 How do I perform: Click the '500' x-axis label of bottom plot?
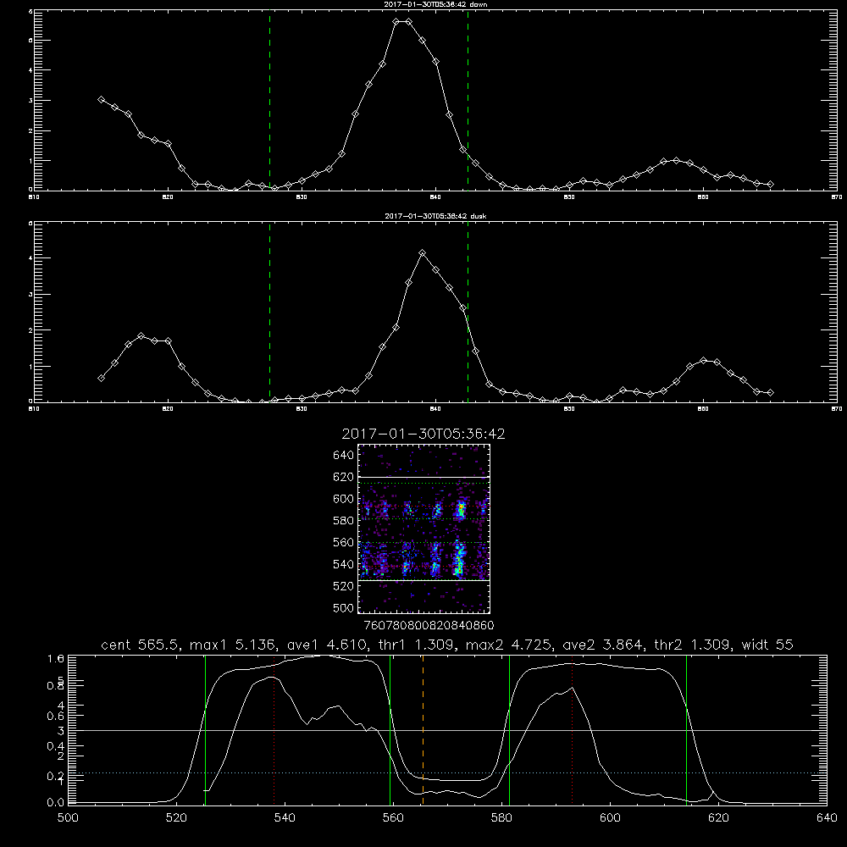coord(68,818)
